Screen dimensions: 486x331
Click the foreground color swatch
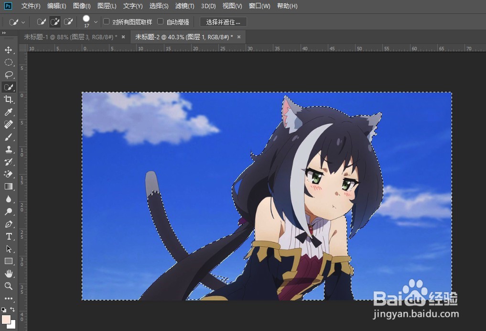[x=6, y=319]
